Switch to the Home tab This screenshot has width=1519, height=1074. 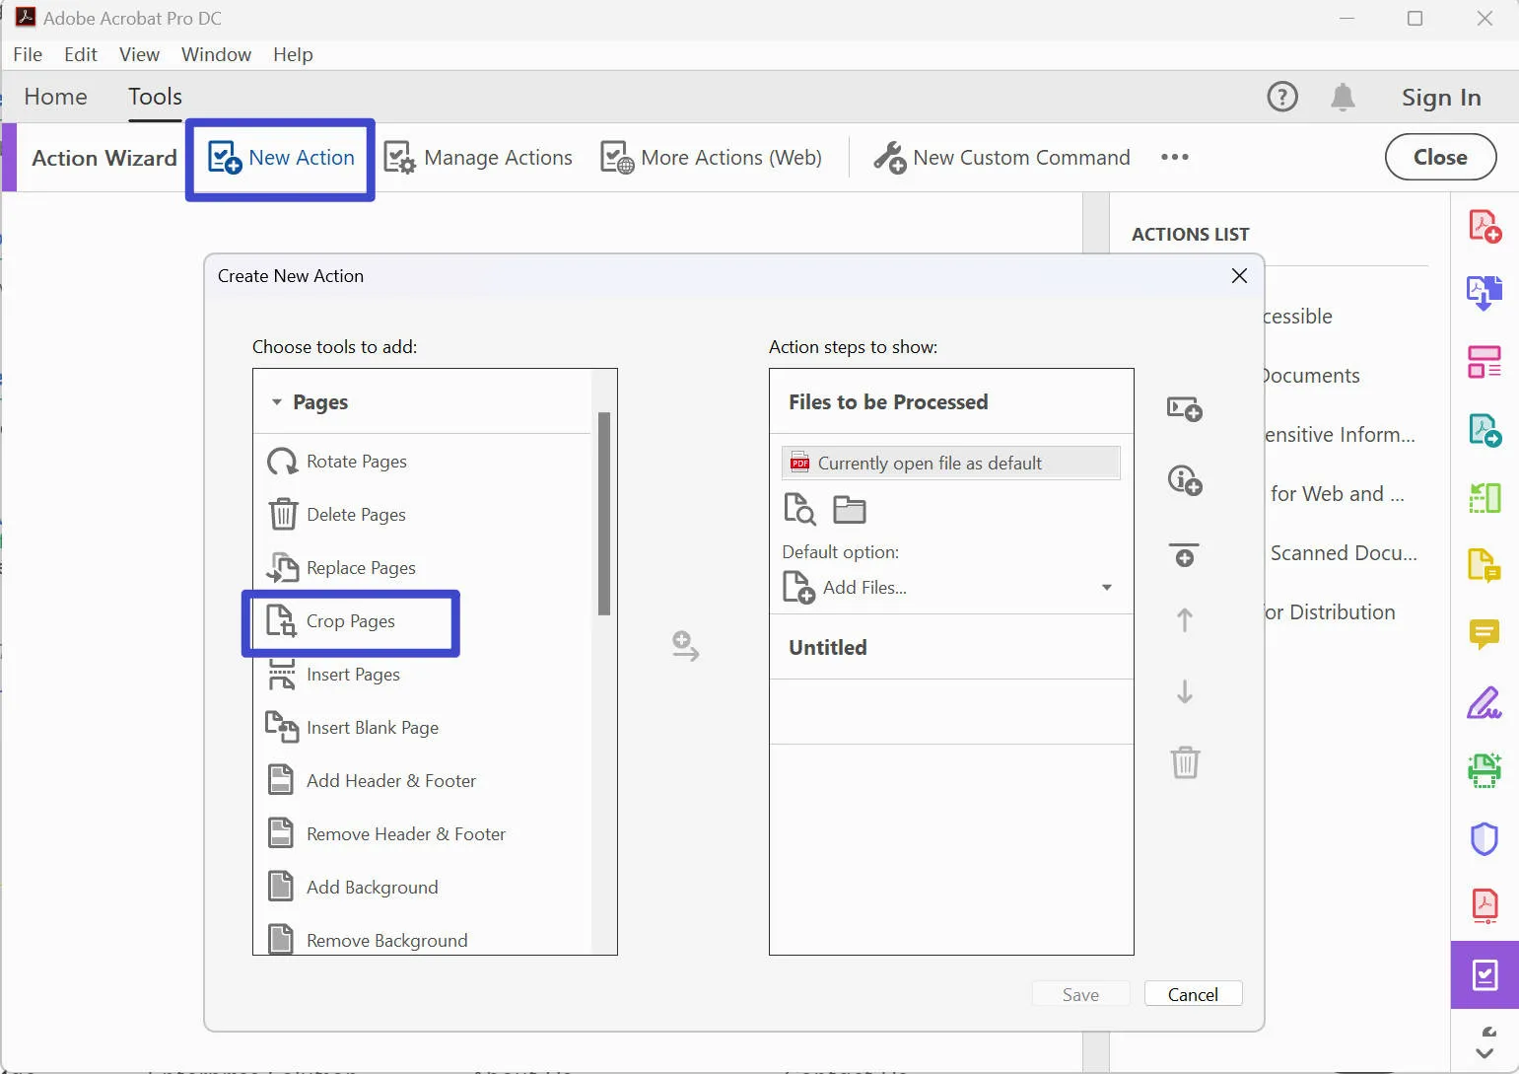coord(55,97)
